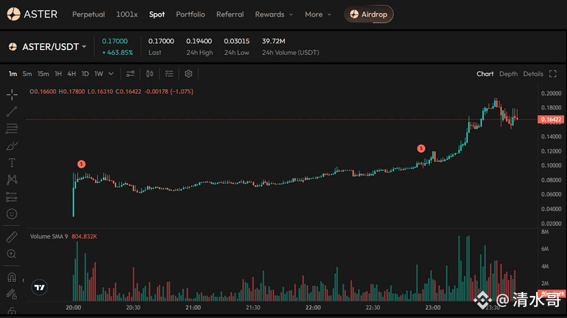This screenshot has width=567, height=318.
Task: Select the trend line drawing tool
Action: pos(12,112)
